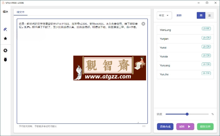
Task: Click the 模块 label in sidebar
Action: (x=5, y=12)
